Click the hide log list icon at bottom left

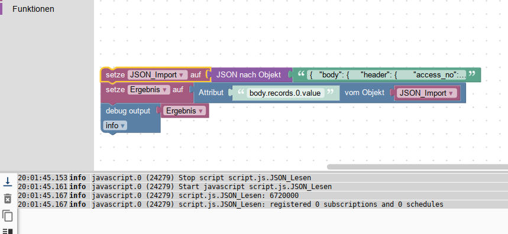8,231
